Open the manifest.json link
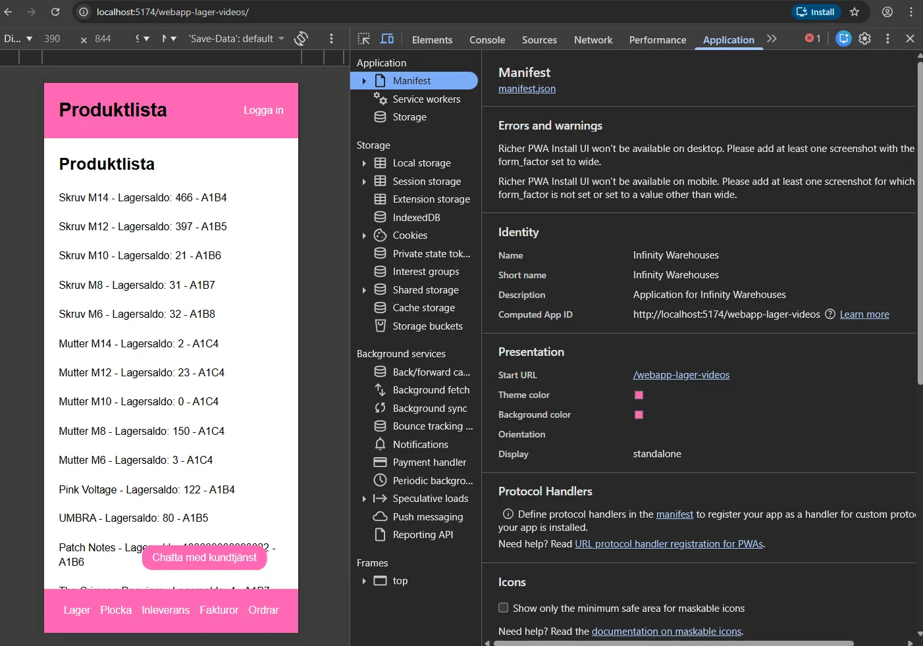This screenshot has height=646, width=923. [527, 88]
